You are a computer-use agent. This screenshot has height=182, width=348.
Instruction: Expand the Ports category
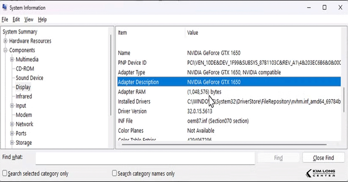pos(12,133)
